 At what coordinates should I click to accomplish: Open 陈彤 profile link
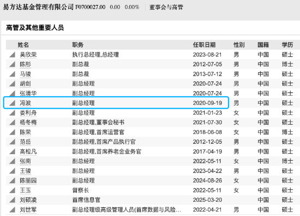26,65
